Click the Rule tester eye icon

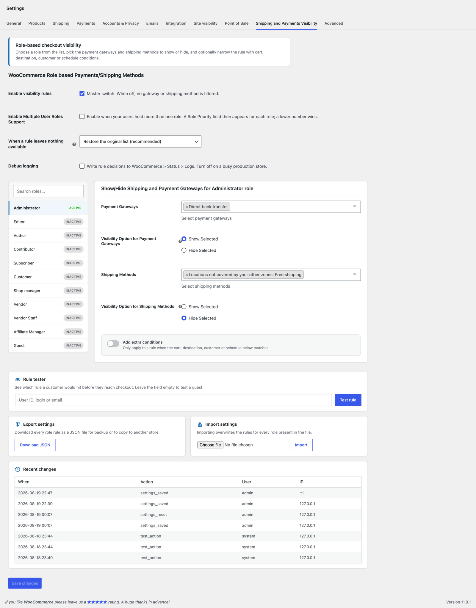[18, 379]
